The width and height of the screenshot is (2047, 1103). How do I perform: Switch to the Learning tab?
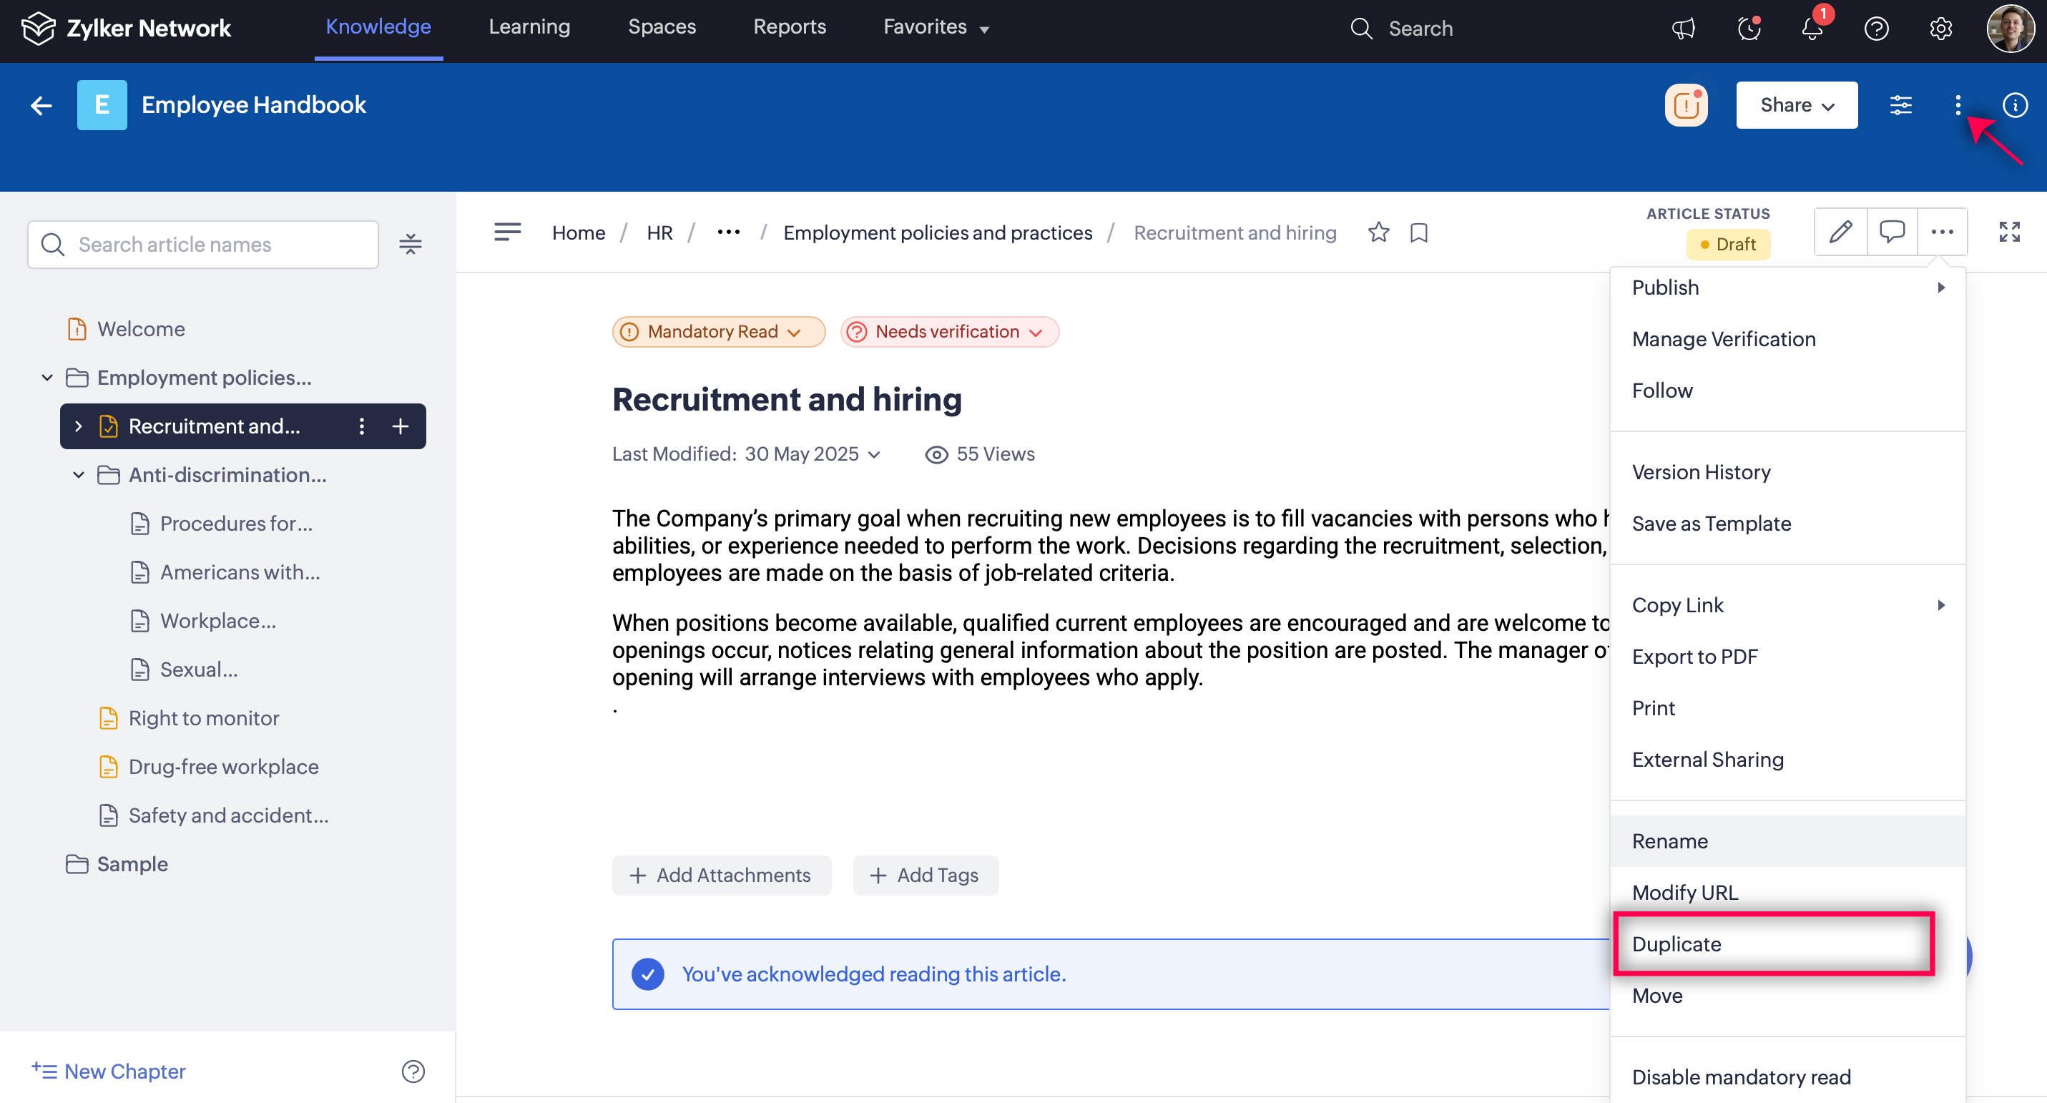pos(529,27)
